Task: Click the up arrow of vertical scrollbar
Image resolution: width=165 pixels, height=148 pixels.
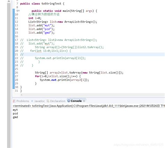Action: (9, 1)
